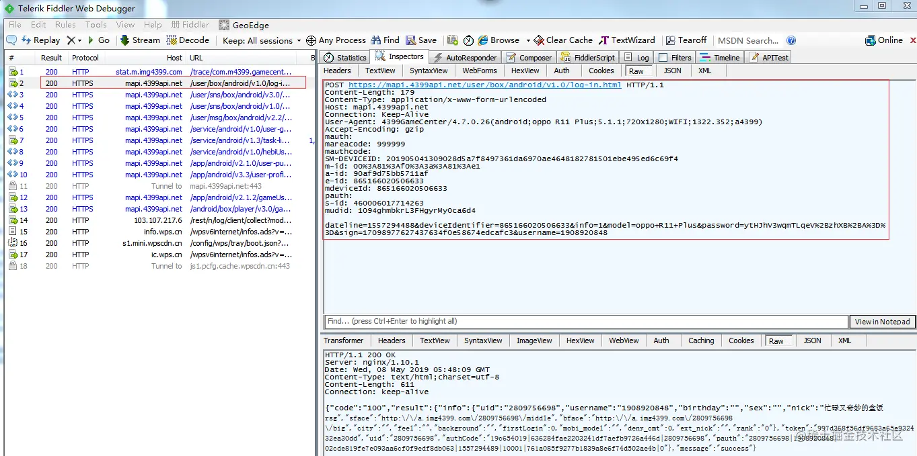This screenshot has height=456, width=917.
Task: Switch to the AutoResponder tab
Action: [465, 58]
